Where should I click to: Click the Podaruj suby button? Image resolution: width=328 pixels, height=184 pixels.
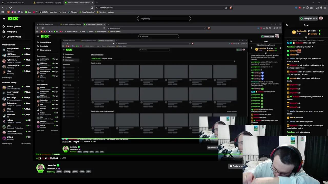pos(236,166)
